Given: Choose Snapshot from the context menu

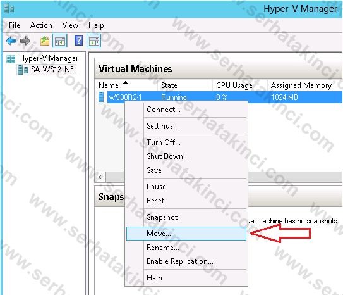Looking at the screenshot, I should click(186, 217).
